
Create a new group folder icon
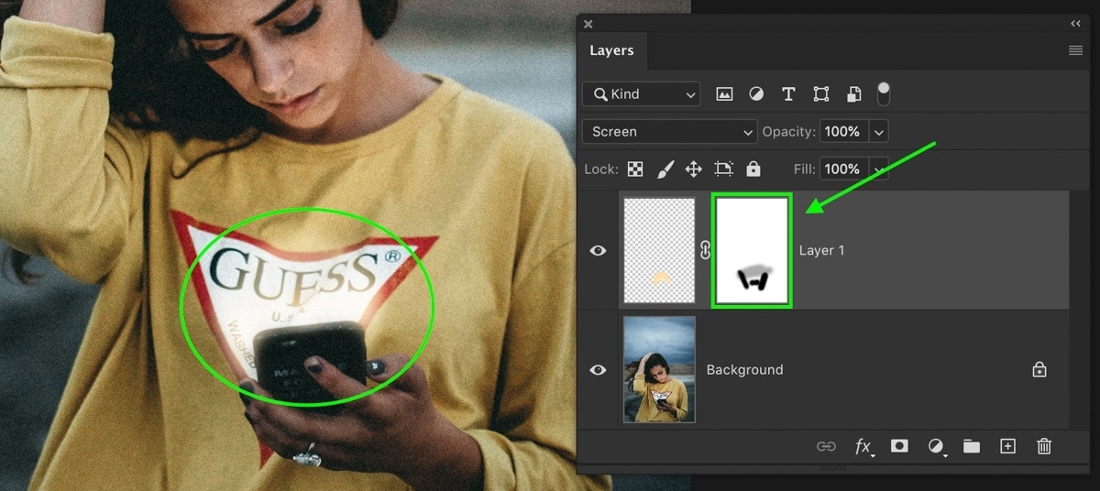(972, 446)
